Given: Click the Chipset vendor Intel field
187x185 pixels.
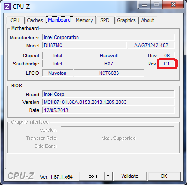Looking at the screenshot, I should click(57, 56).
